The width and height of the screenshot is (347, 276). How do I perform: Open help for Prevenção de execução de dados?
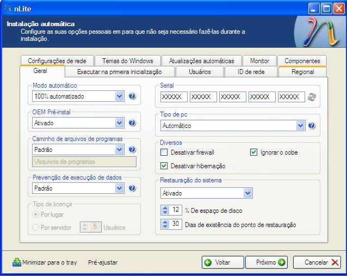[132, 188]
